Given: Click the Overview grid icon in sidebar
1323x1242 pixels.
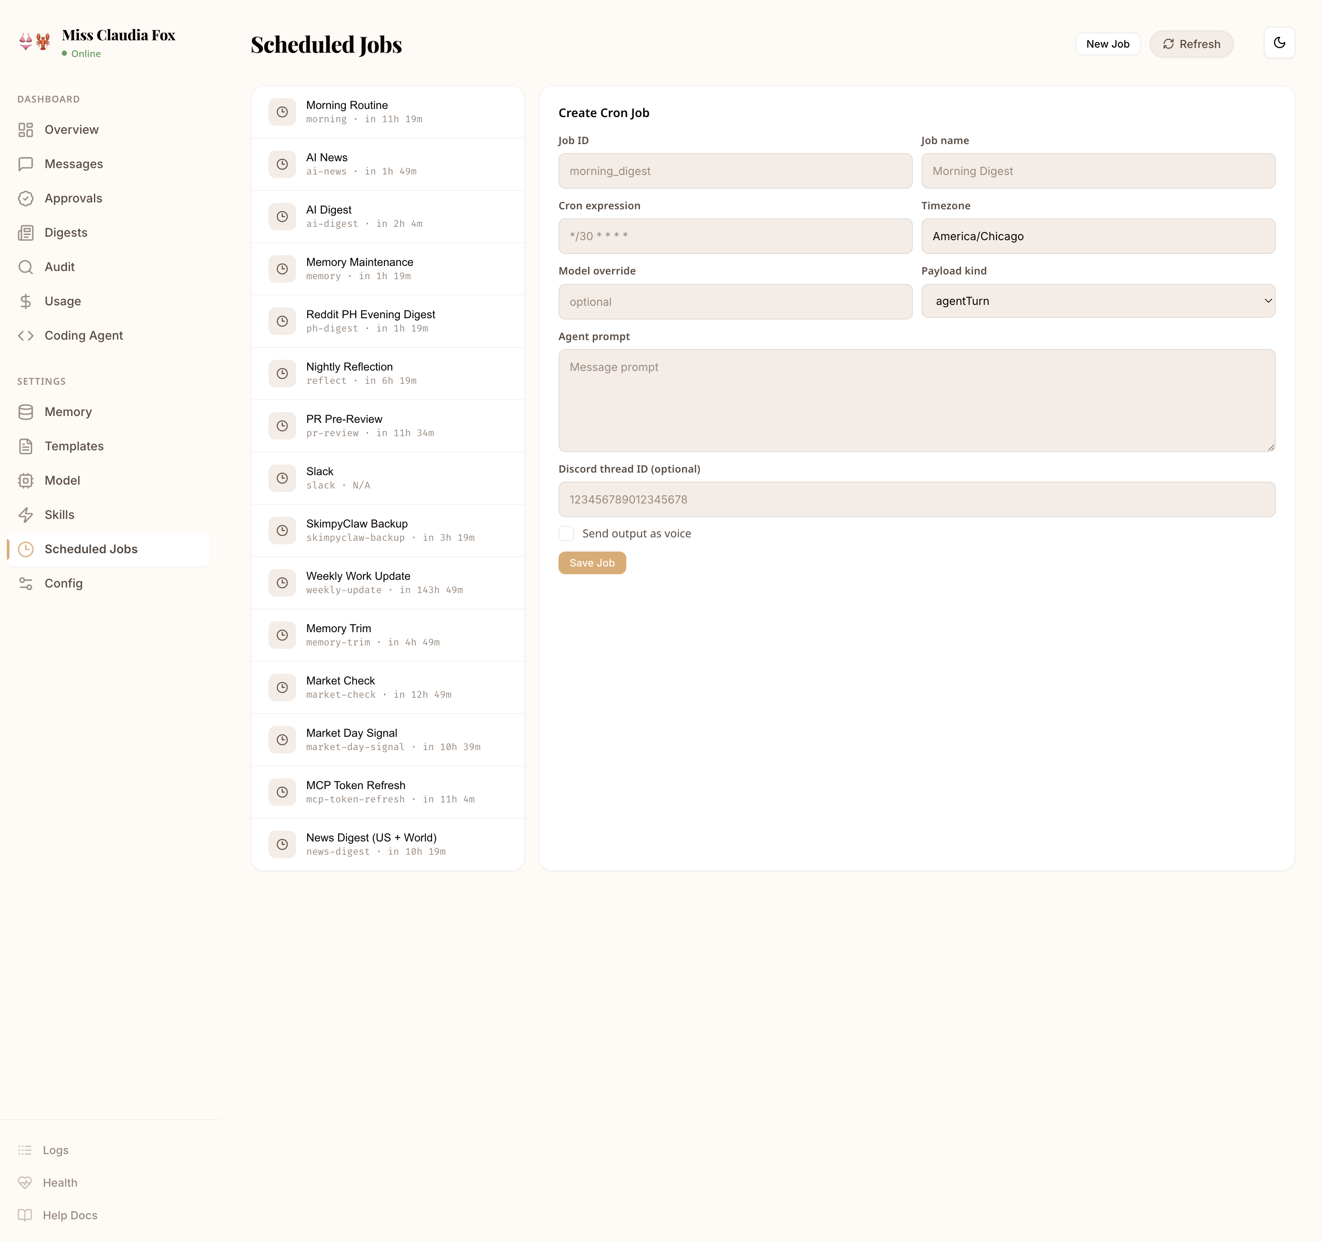Looking at the screenshot, I should [x=26, y=130].
